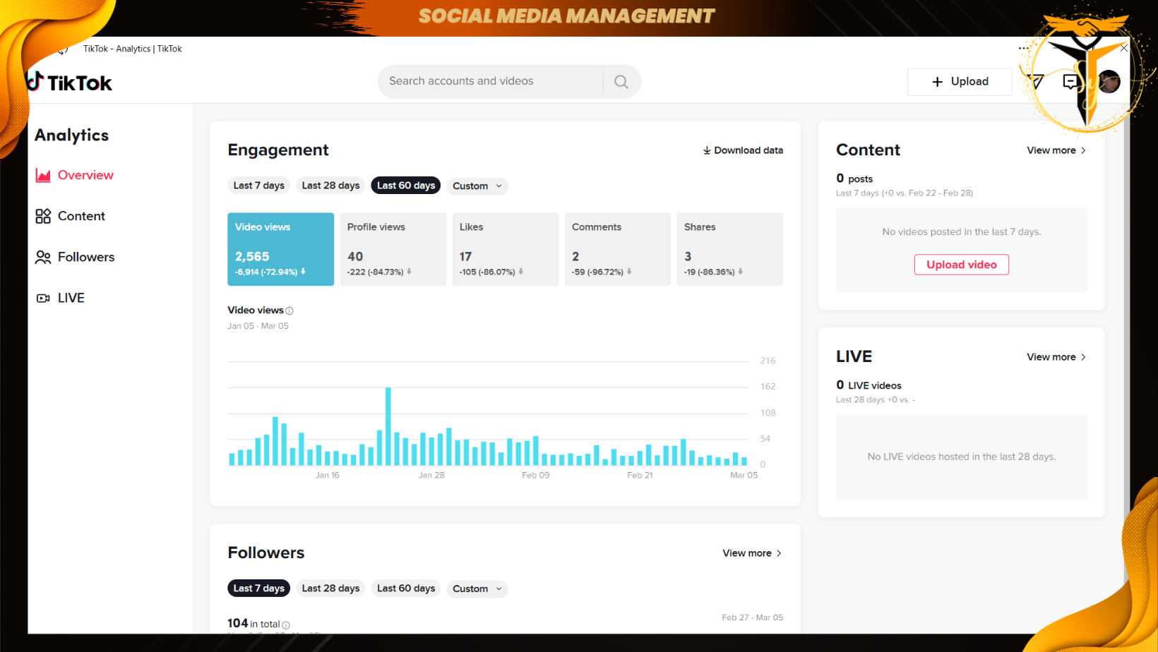Viewport: 1158px width, 652px height.
Task: Click the Followers people icon in sidebar
Action: [43, 257]
